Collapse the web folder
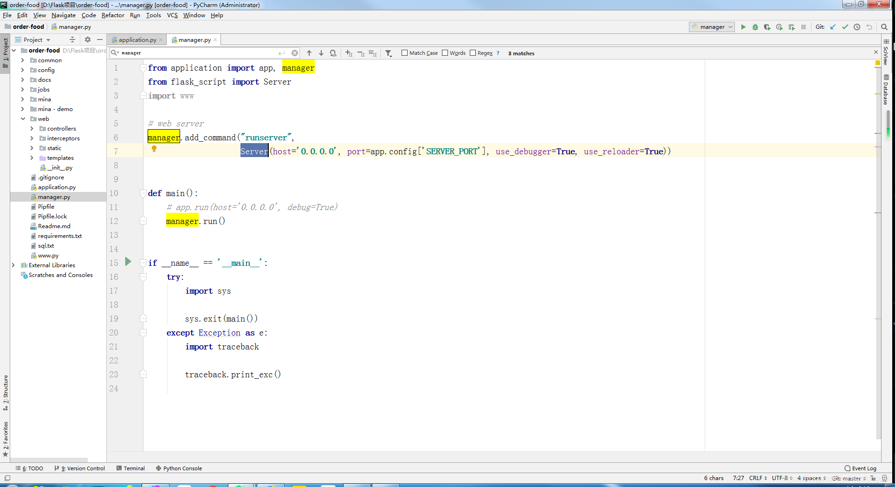 click(x=22, y=119)
